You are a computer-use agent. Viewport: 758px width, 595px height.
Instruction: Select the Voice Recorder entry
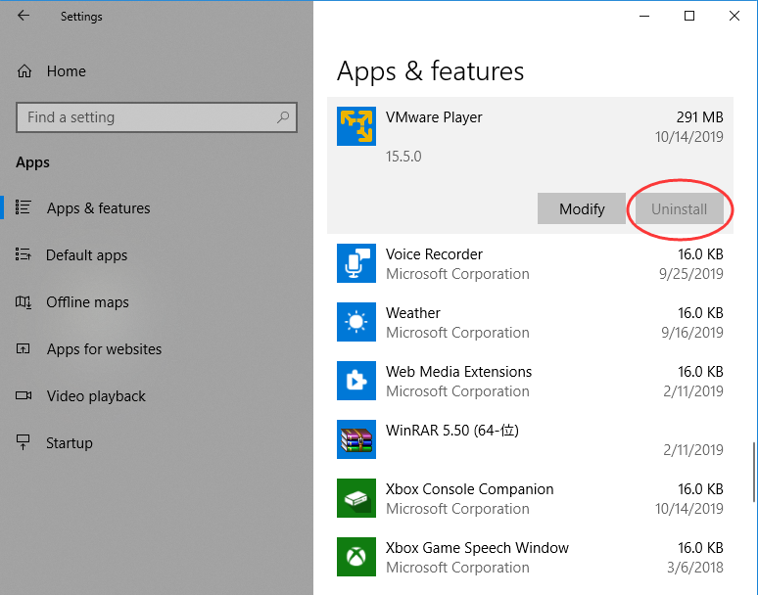[531, 263]
